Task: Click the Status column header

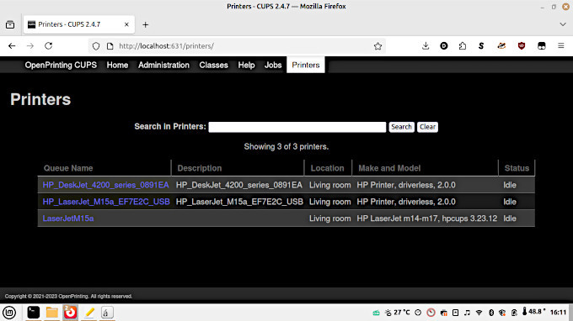Action: 517,168
